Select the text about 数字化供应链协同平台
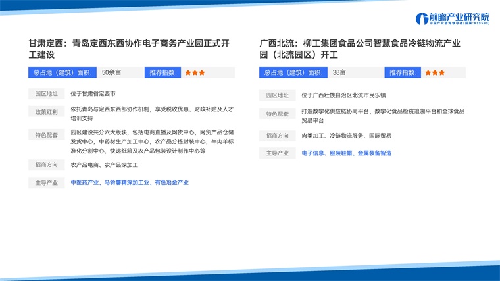 point(383,116)
